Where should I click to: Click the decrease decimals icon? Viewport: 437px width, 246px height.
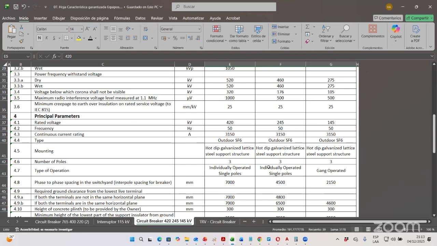click(x=198, y=38)
